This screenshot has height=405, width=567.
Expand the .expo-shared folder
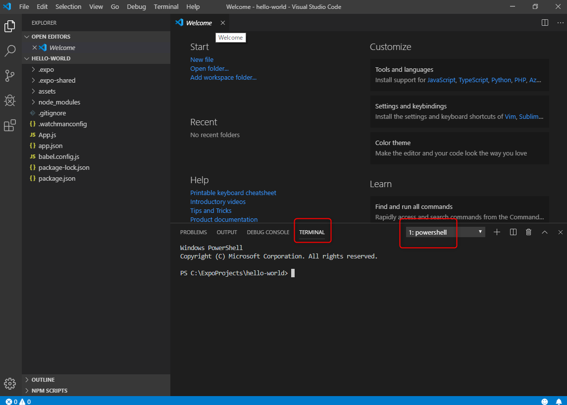tap(96, 80)
